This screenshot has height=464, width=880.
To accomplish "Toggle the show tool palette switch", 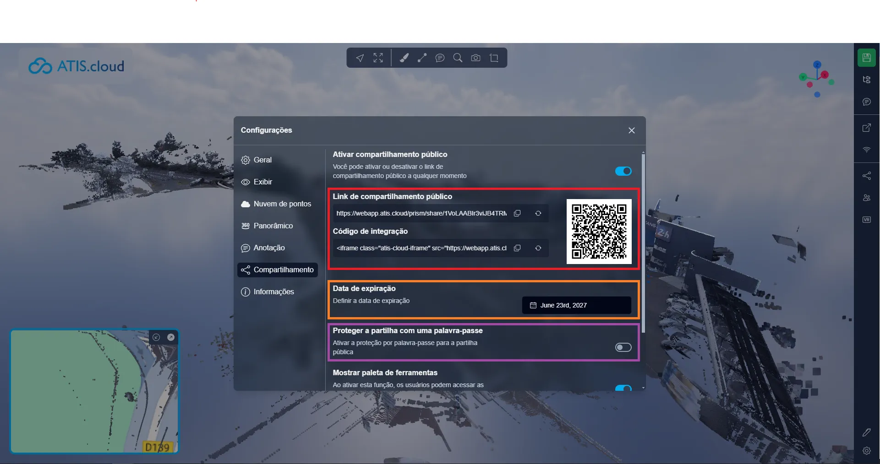I will pyautogui.click(x=623, y=388).
